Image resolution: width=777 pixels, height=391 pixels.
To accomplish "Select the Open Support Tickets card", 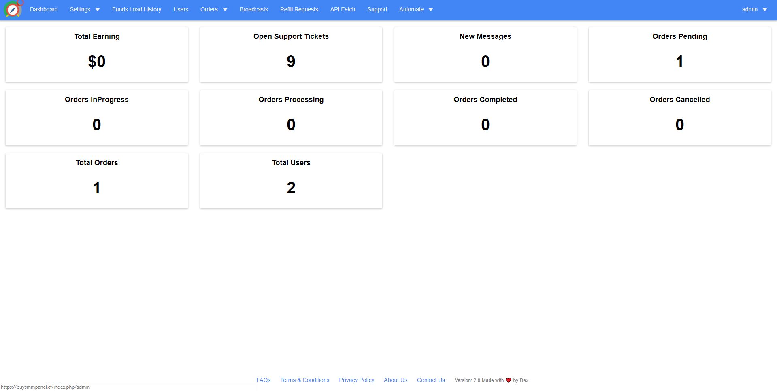I will 291,55.
